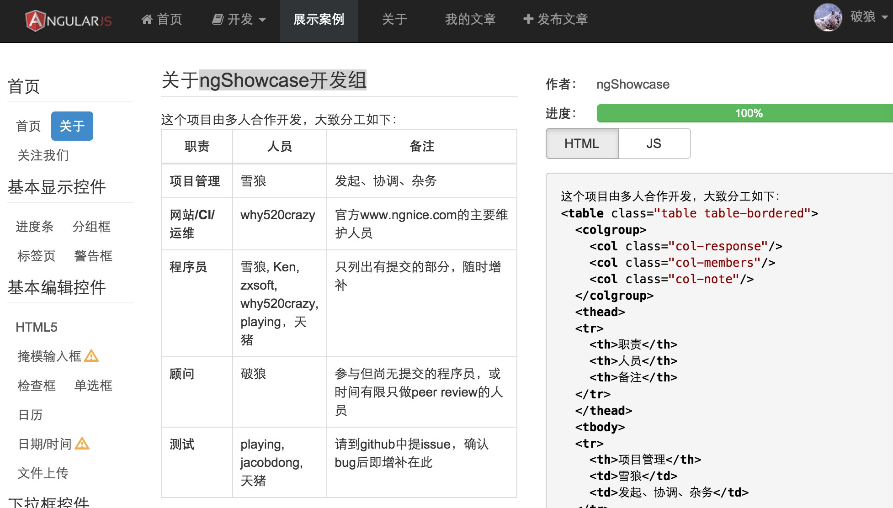Click the table class code line
This screenshot has height=508, width=893.
coord(690,213)
